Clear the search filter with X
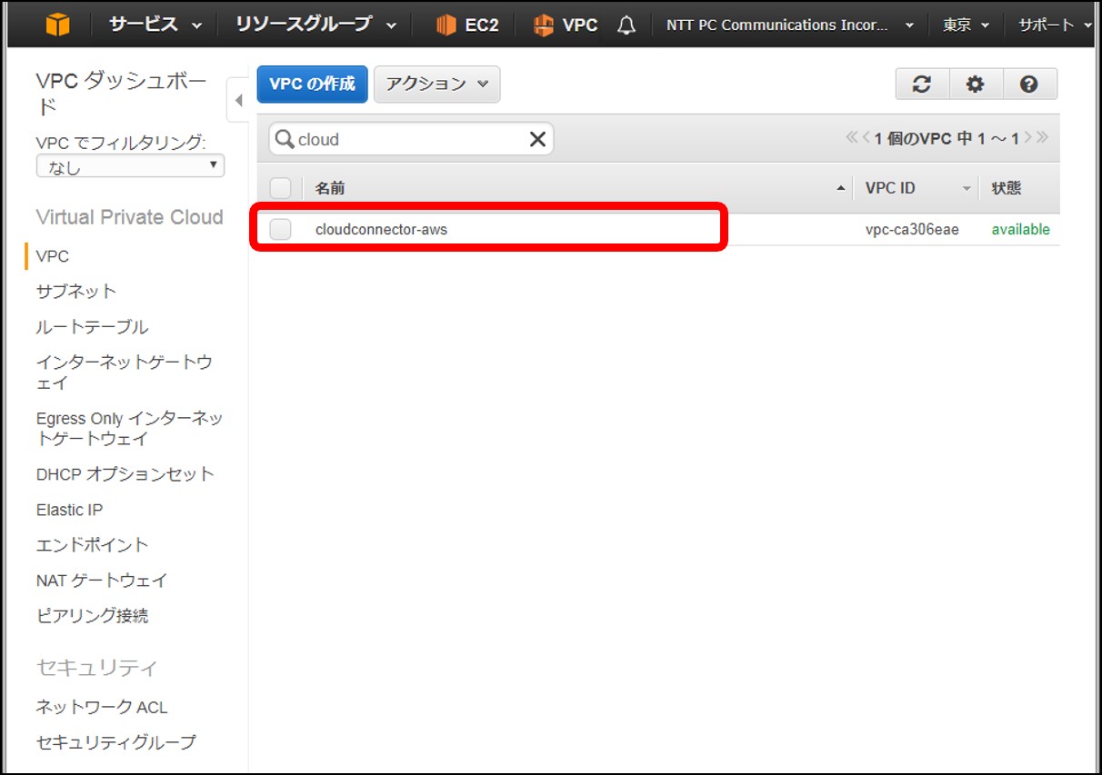This screenshot has width=1102, height=775. [x=537, y=139]
